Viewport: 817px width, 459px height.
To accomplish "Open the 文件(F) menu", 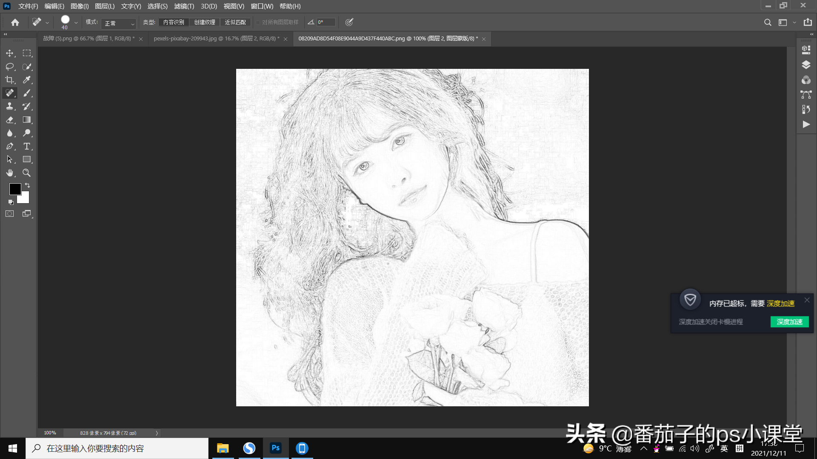I will point(28,6).
